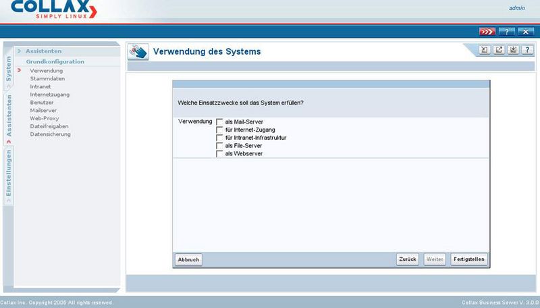Click the admin user label at top right
This screenshot has height=308, width=540.
517,8
